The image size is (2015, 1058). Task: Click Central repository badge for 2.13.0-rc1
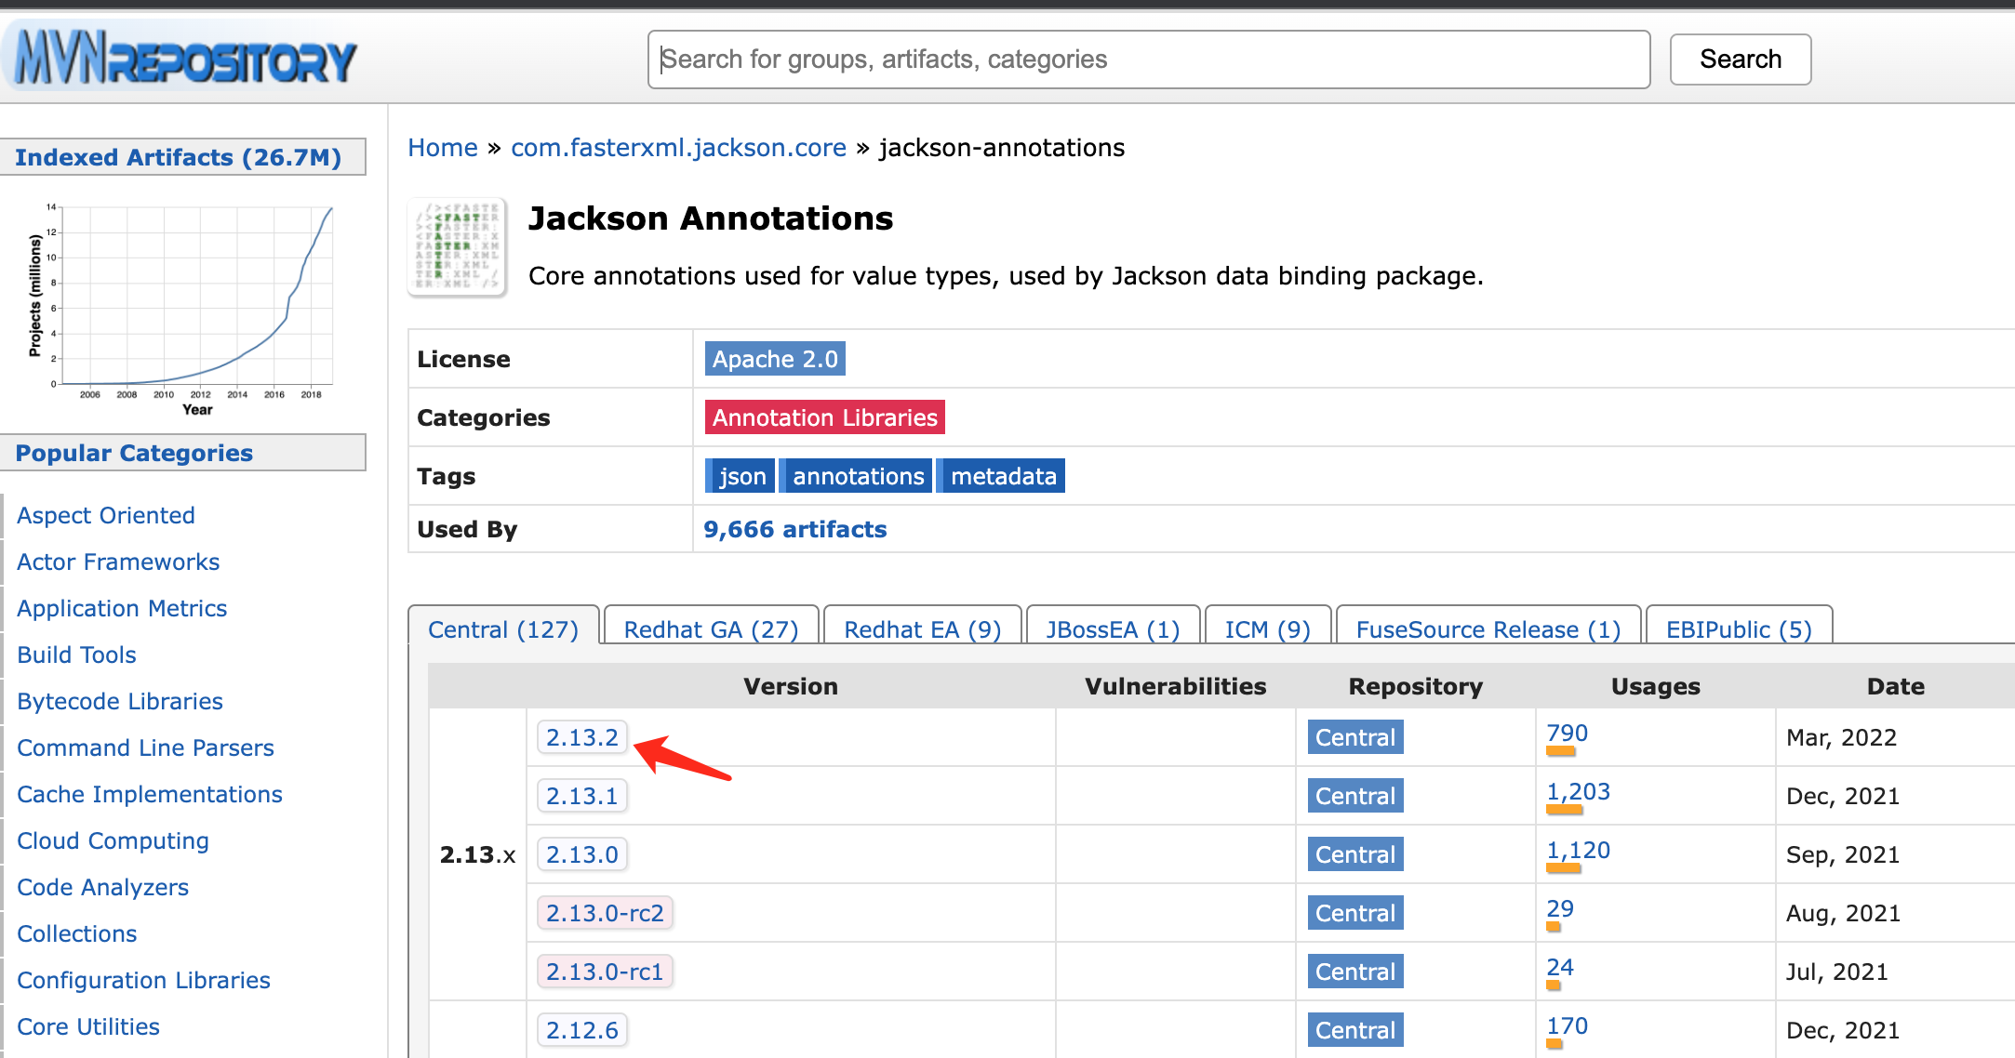pyautogui.click(x=1355, y=972)
